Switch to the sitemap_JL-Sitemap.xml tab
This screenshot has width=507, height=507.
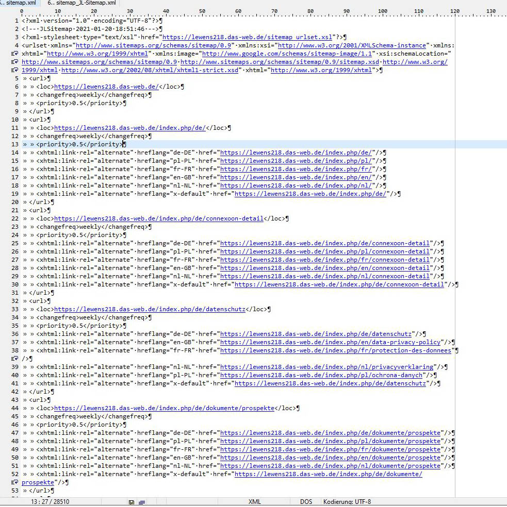81,3
